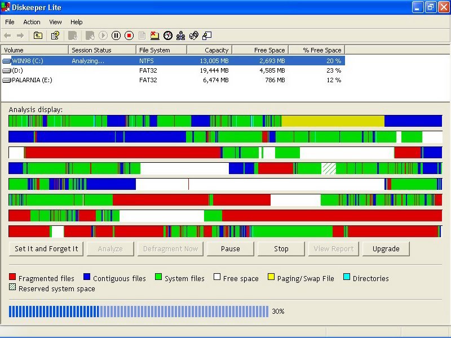Click the network computers toolbar icon
The image size is (451, 338).
pyautogui.click(x=181, y=35)
